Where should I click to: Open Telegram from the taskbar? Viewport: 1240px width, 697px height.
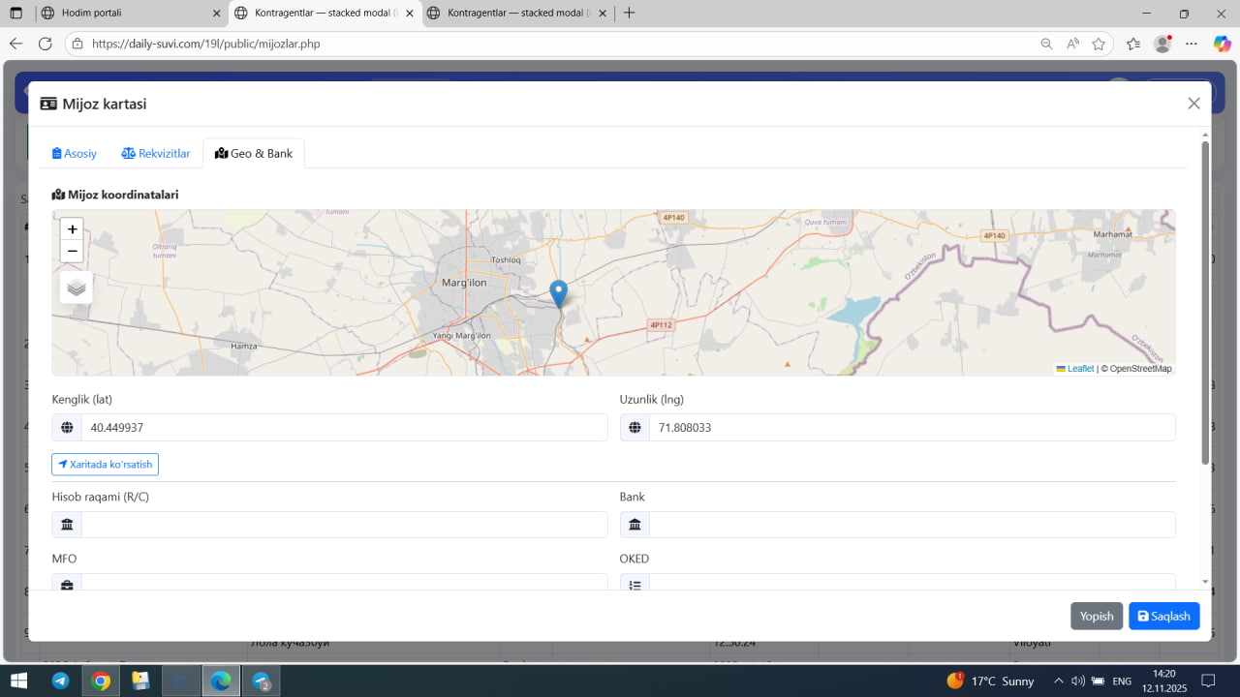[60, 681]
